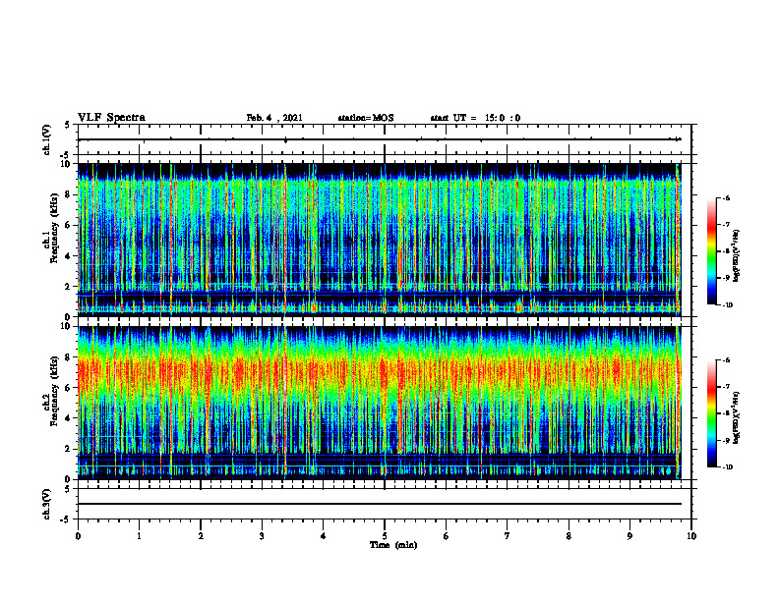Click the "ch.3(V)" axis label
Viewport: 779px width, 601px height.
point(47,504)
